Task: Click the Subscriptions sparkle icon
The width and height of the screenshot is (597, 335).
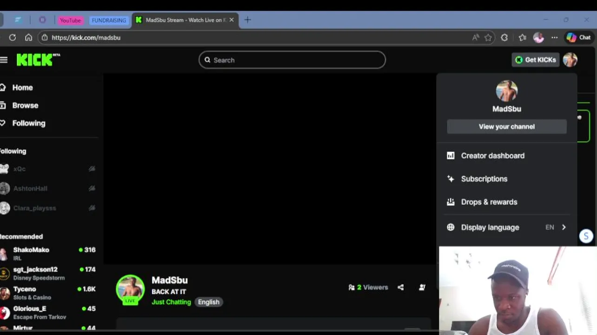Action: click(x=451, y=179)
